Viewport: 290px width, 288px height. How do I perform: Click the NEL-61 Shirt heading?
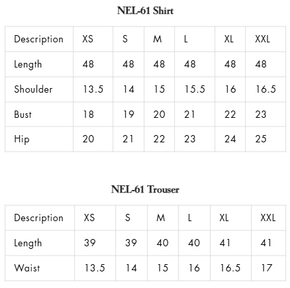coord(145,11)
